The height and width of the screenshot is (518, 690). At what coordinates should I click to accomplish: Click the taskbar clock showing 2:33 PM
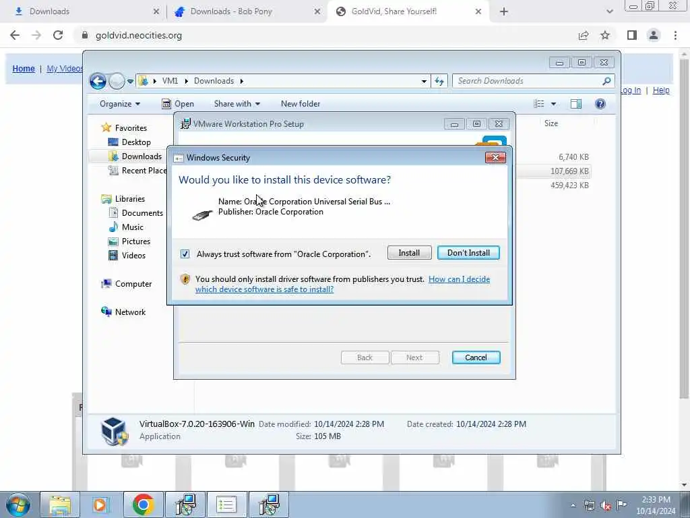coord(656,505)
